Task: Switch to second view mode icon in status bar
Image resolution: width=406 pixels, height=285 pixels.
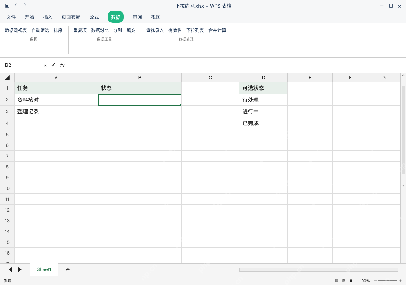Action: (x=344, y=281)
